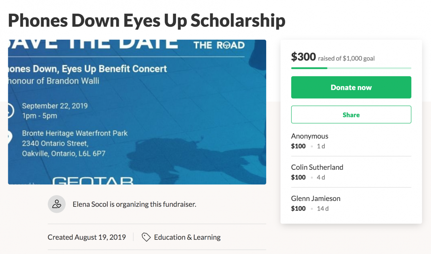The width and height of the screenshot is (431, 254).
Task: Click the green Donate now button
Action: [351, 87]
